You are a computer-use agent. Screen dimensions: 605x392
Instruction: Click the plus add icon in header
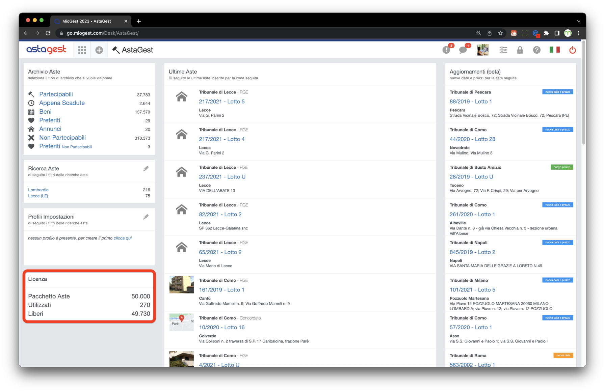click(x=99, y=50)
